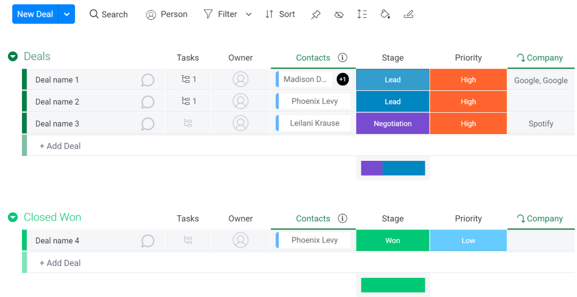Screen dimensions: 577x297
Task: Toggle the hide columns eye icon
Action: (339, 14)
